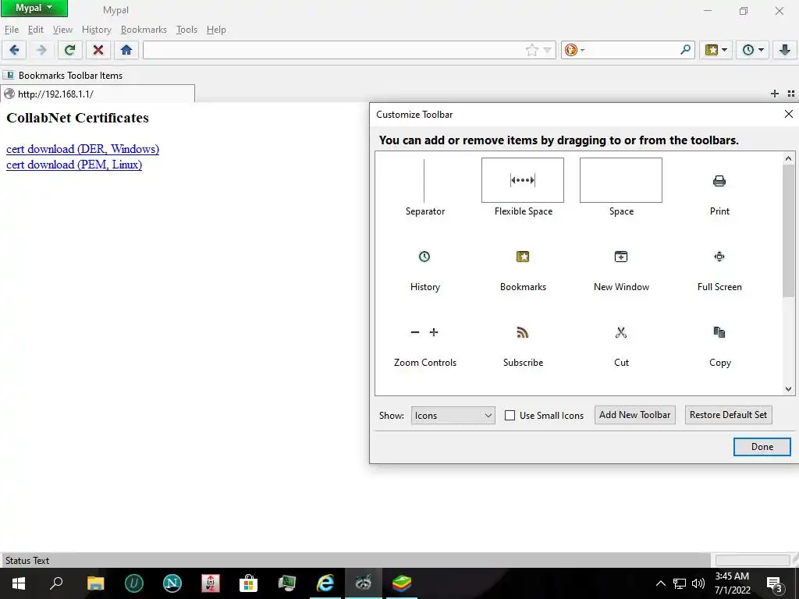Click the search magnifier icon in search box
799x599 pixels.
[685, 49]
